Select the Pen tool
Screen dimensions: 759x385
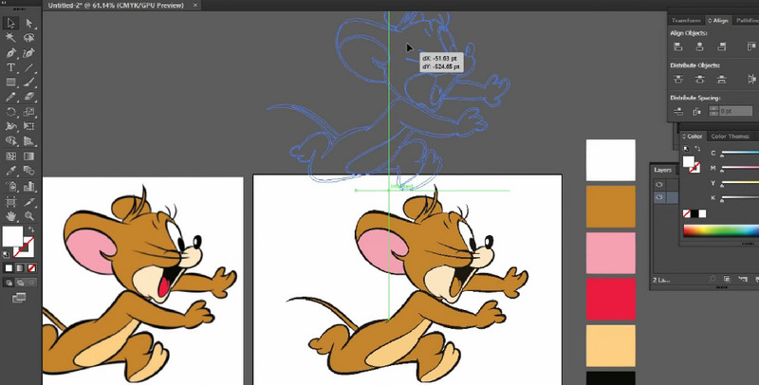11,53
